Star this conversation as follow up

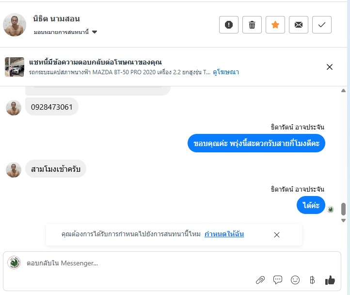pos(275,25)
